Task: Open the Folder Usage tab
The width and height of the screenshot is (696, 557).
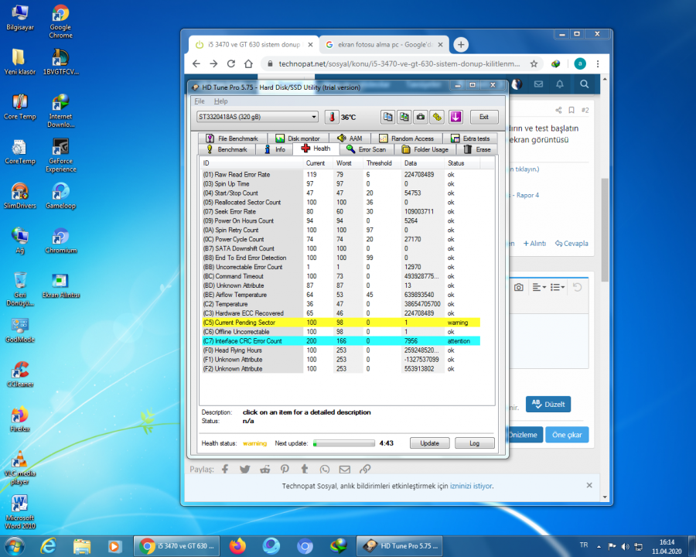Action: click(x=425, y=149)
